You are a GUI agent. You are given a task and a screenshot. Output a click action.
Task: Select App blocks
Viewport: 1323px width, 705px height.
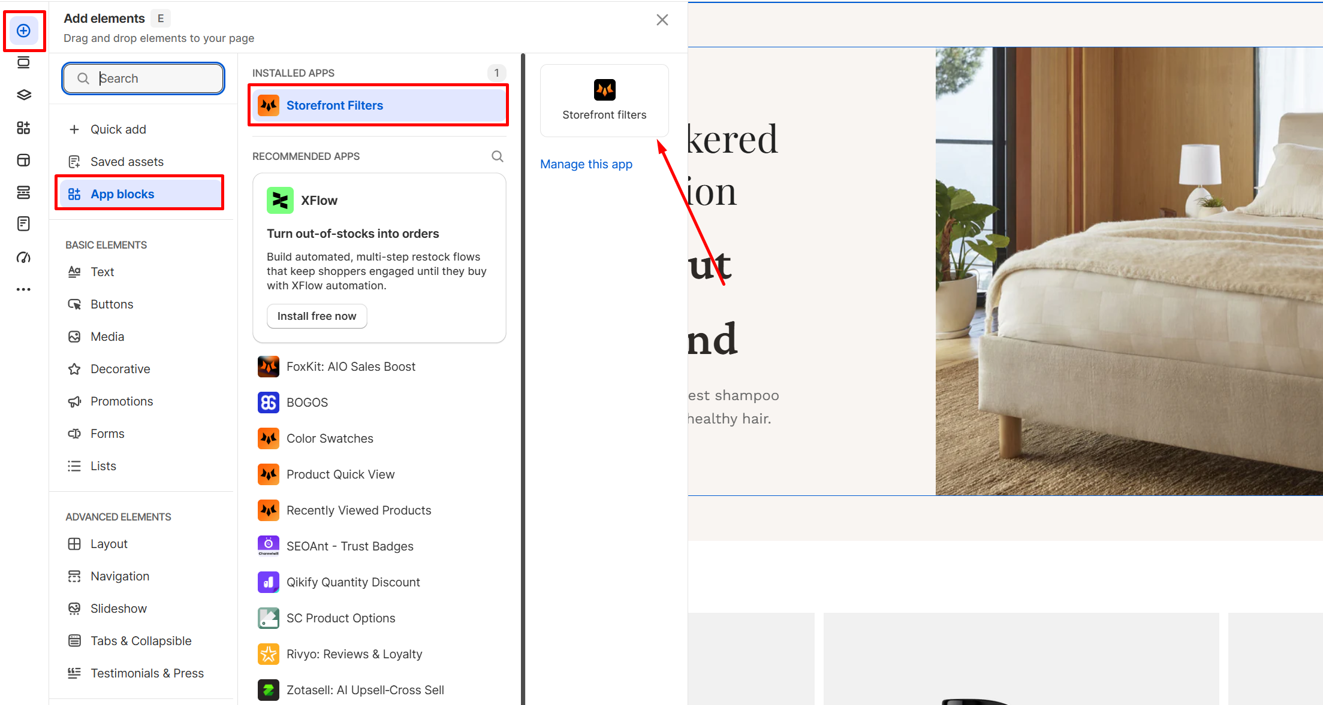141,194
